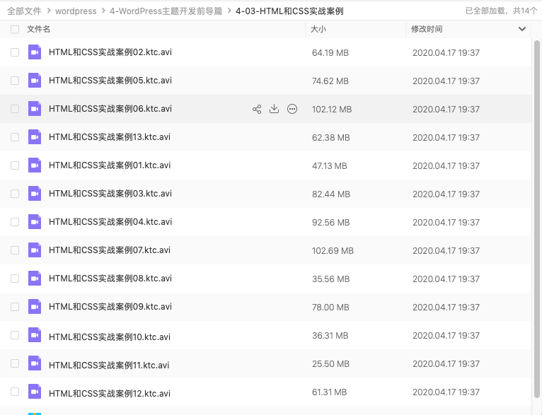
Task: Open file HTML和CSS实战案例05.ktc.avi
Action: click(110, 81)
